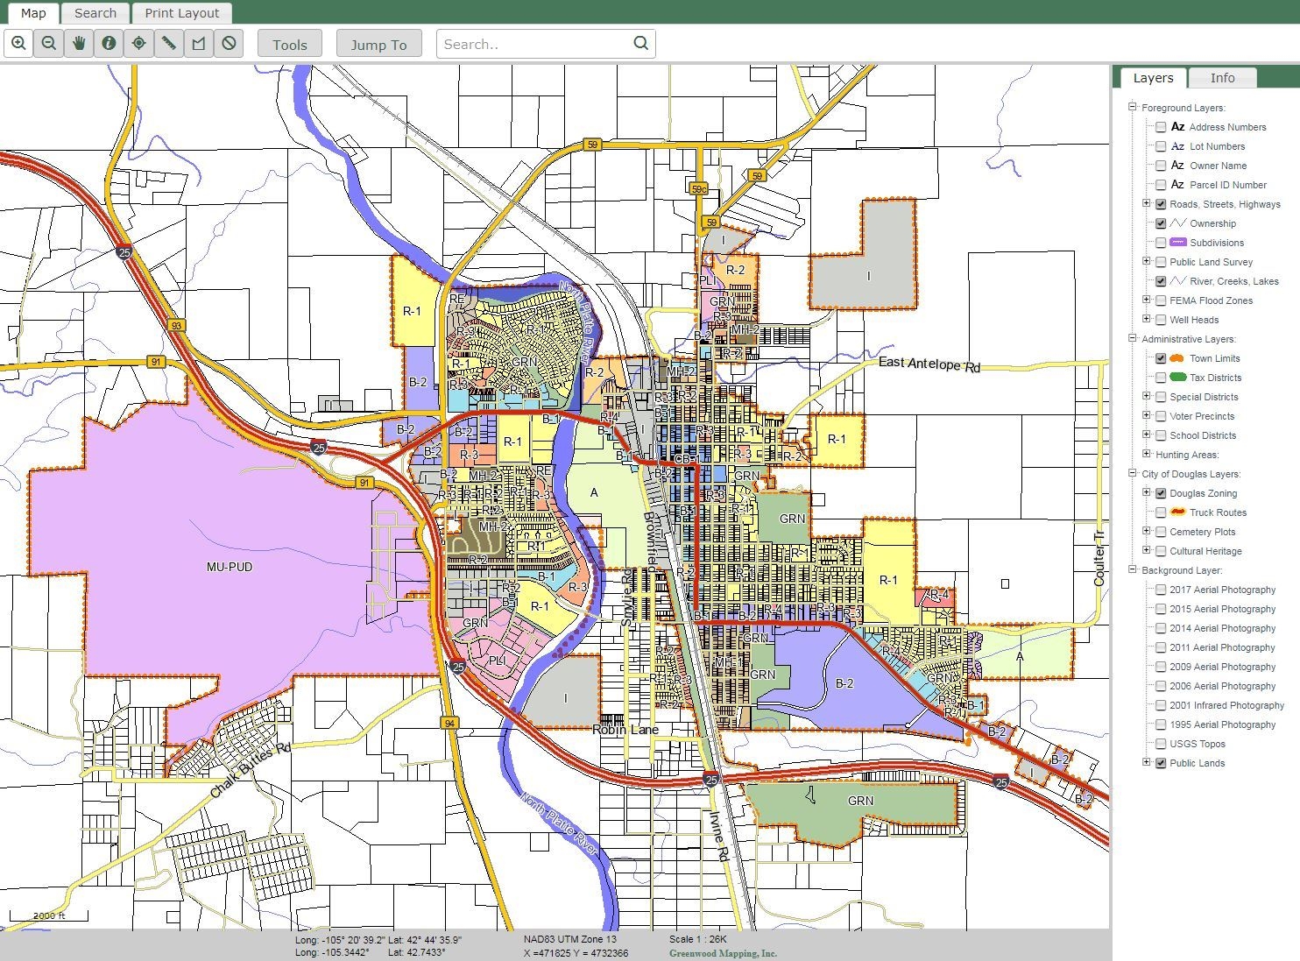Click the purple Subdivisions color swatch
1300x961 pixels.
pyautogui.click(x=1176, y=243)
